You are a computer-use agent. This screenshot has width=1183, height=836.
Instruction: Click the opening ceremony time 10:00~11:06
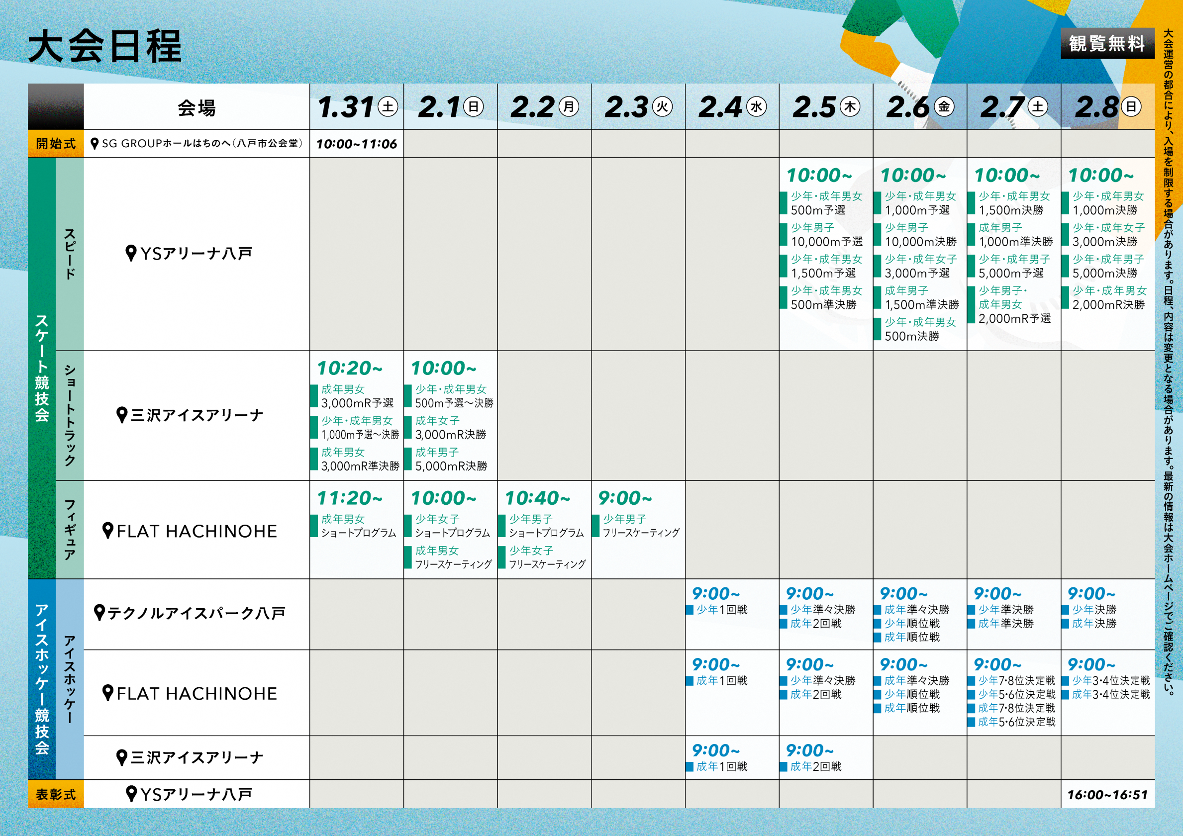[357, 144]
